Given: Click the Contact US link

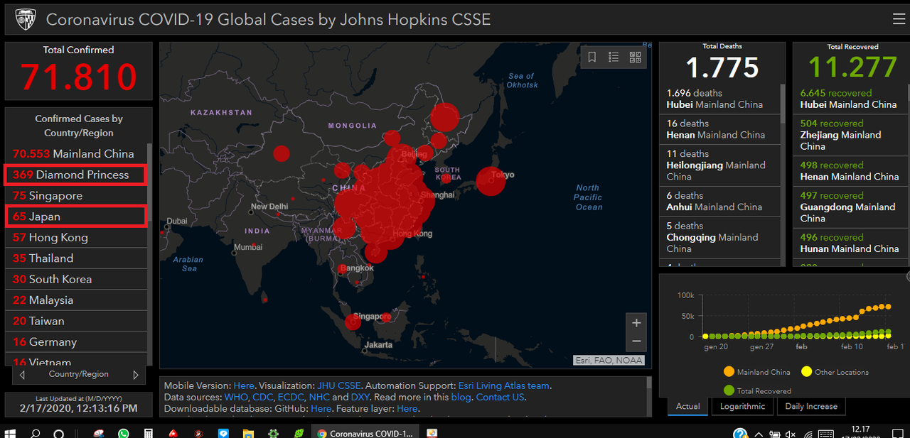Looking at the screenshot, I should [500, 397].
